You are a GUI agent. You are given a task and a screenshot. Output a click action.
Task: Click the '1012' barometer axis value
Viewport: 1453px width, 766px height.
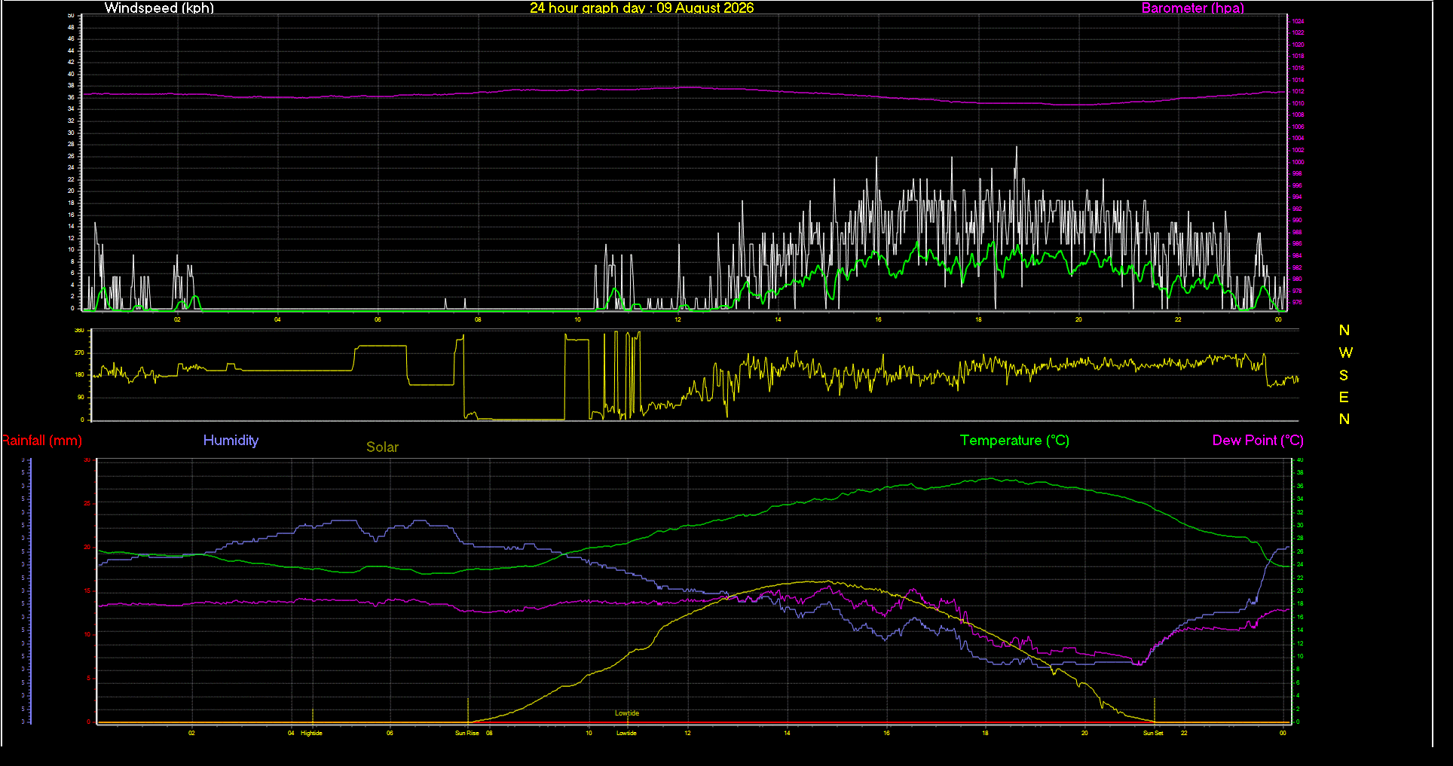tap(1298, 91)
